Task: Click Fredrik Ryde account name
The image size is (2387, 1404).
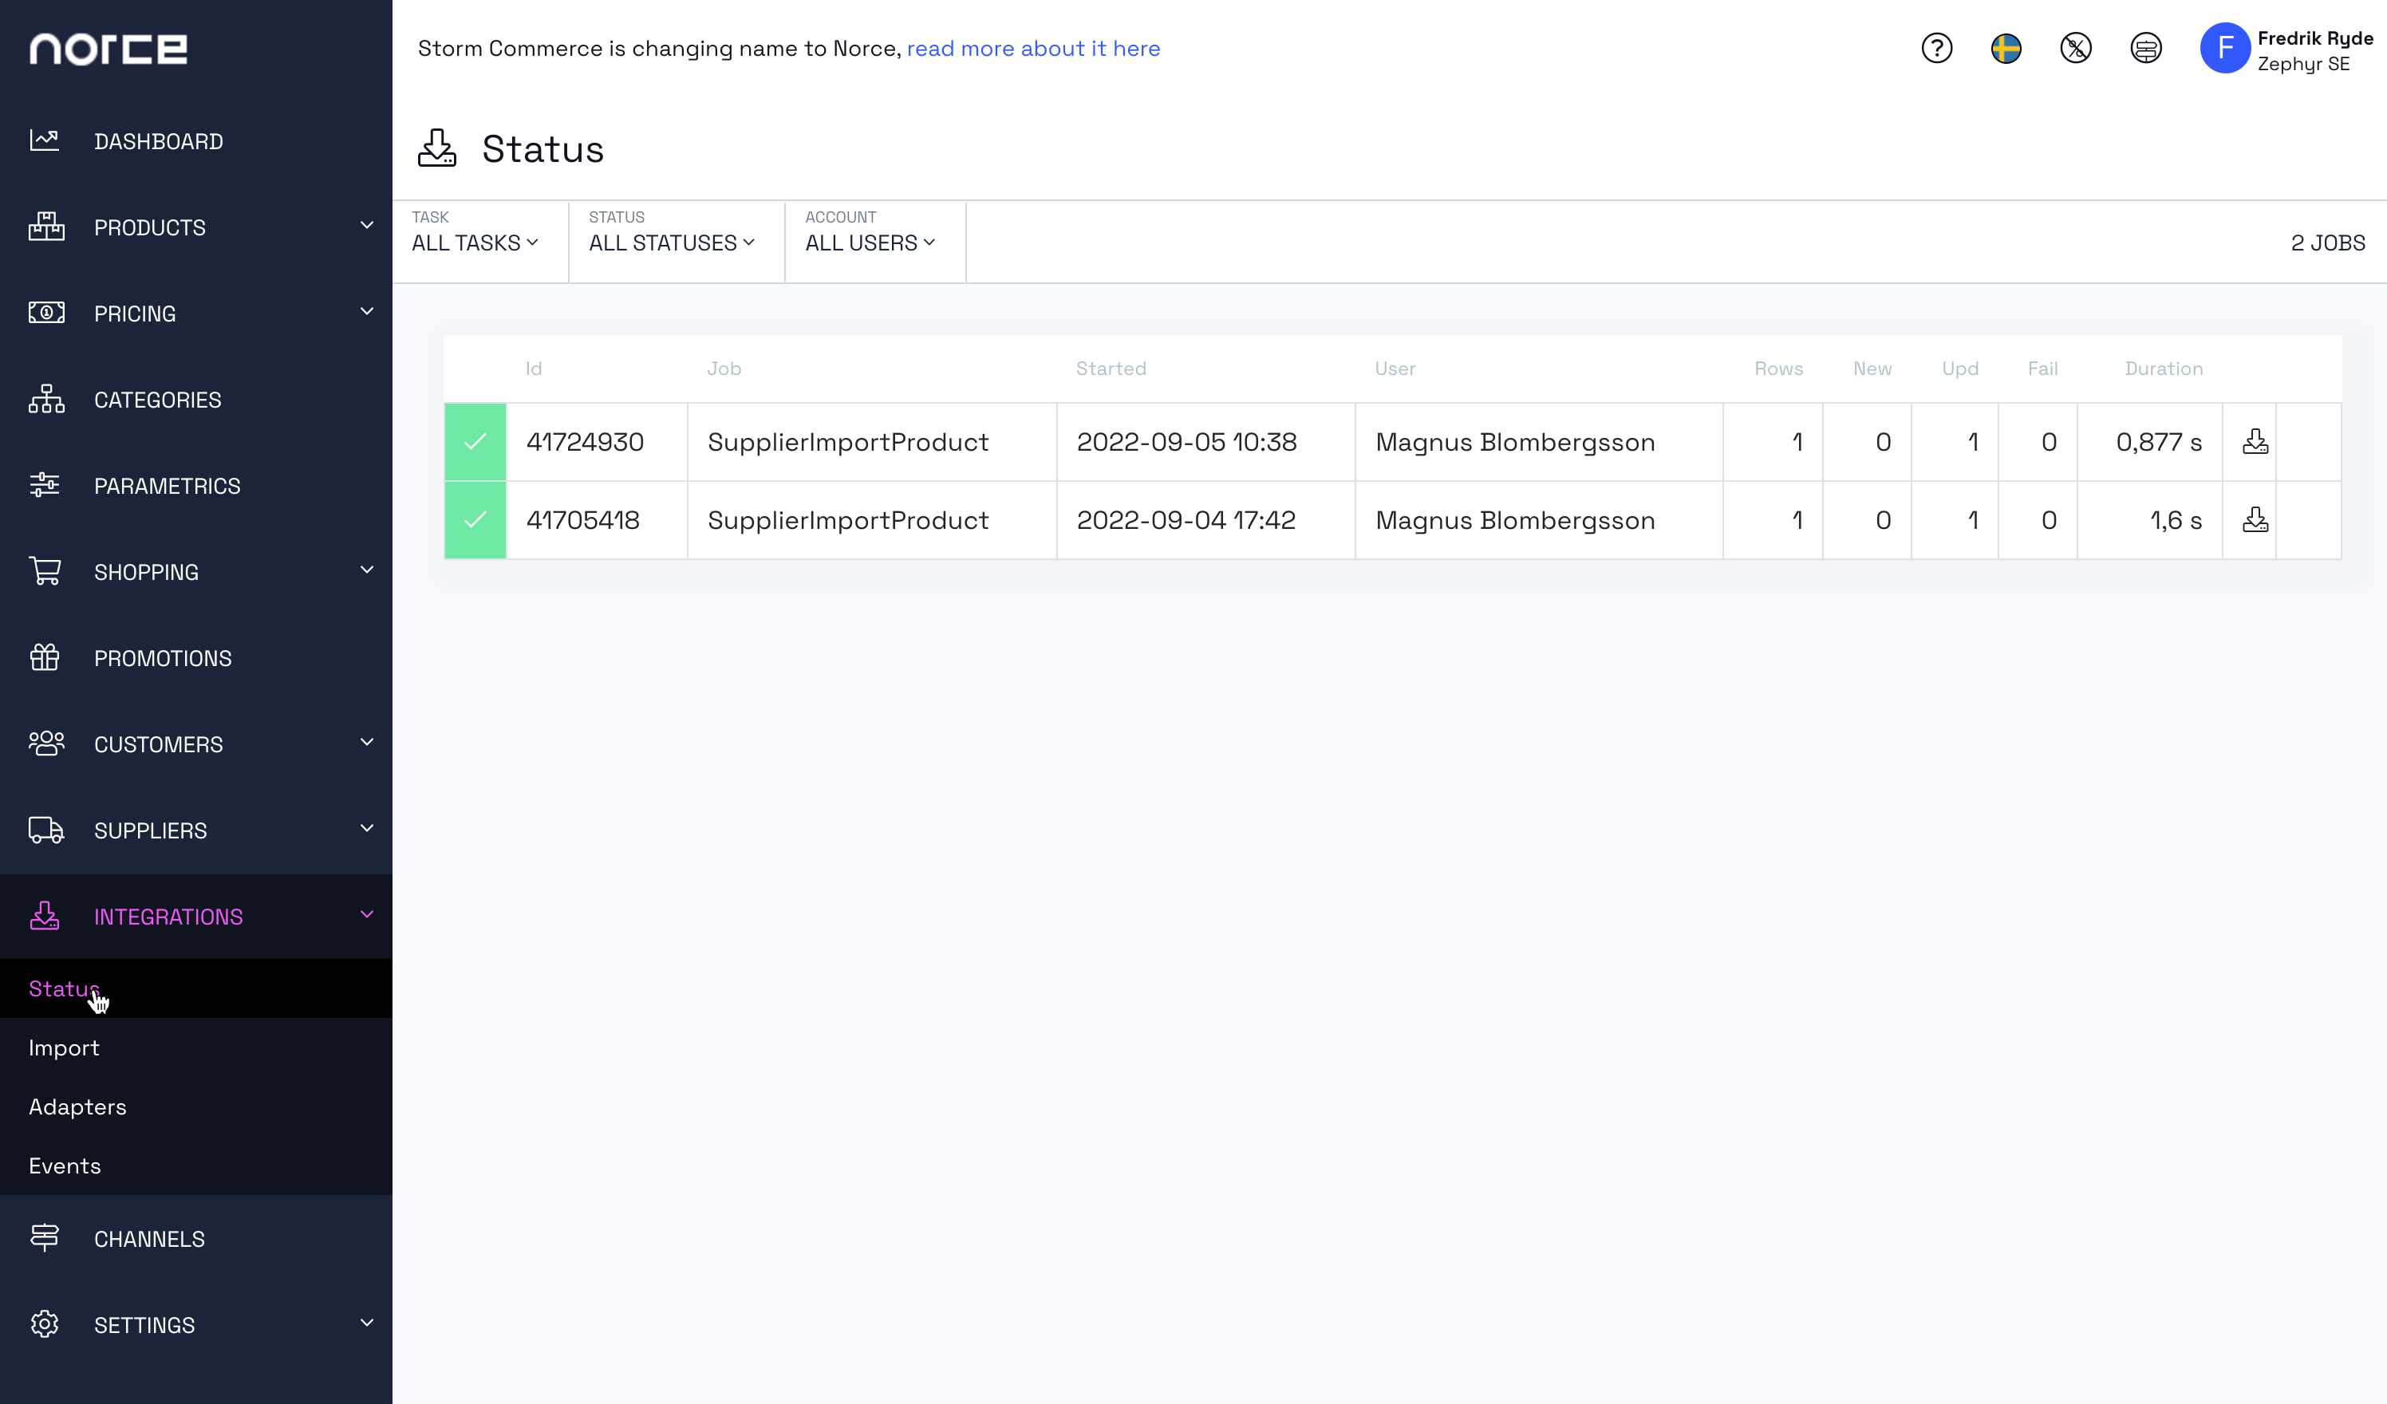Action: [x=2315, y=38]
